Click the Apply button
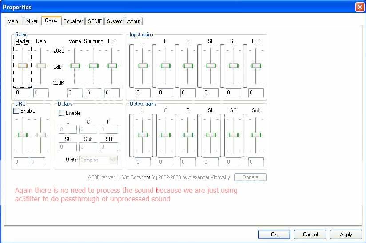 tap(346, 234)
